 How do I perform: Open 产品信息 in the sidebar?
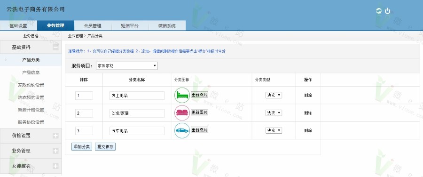[x=31, y=72]
